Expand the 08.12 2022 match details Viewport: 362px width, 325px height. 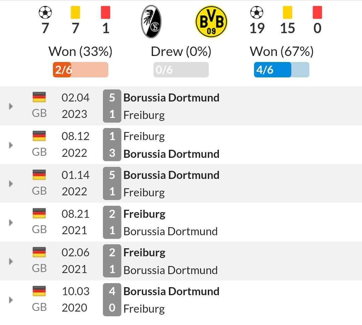pyautogui.click(x=11, y=145)
